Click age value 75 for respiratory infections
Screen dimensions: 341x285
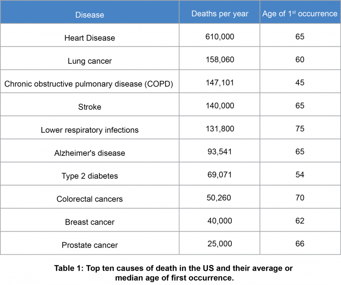point(300,129)
